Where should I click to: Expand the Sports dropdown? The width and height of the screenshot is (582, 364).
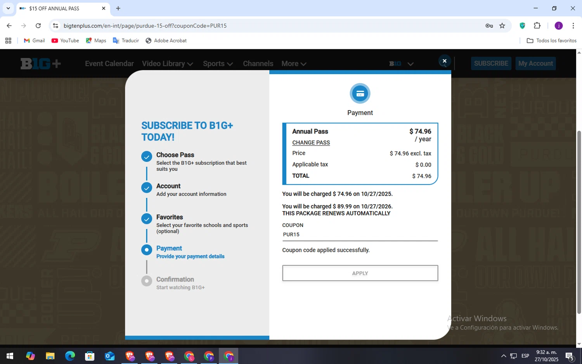coord(218,64)
